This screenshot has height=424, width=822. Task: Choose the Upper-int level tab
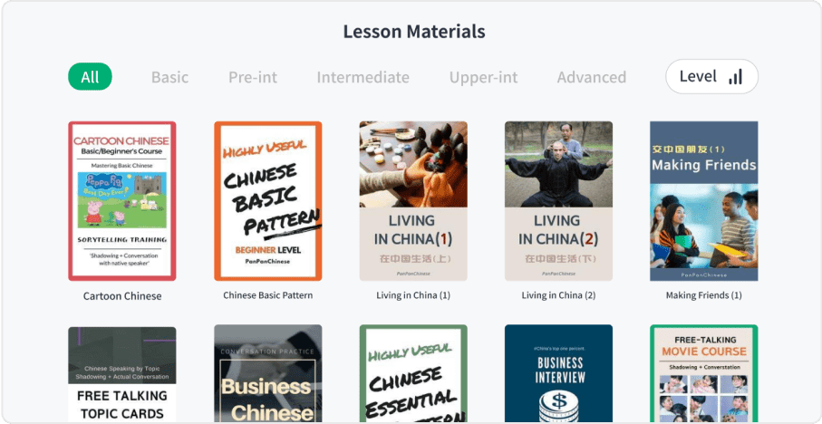tap(483, 77)
